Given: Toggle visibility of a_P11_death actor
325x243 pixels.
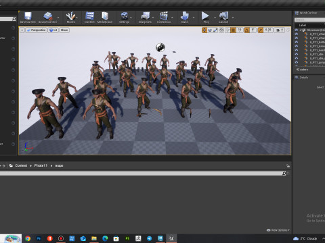Looking at the screenshot, I should (x=297, y=50).
